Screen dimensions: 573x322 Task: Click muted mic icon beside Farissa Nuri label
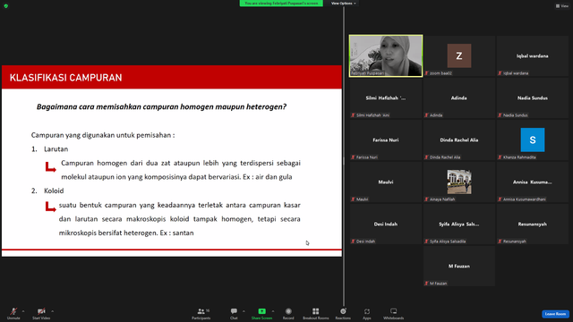pos(353,157)
